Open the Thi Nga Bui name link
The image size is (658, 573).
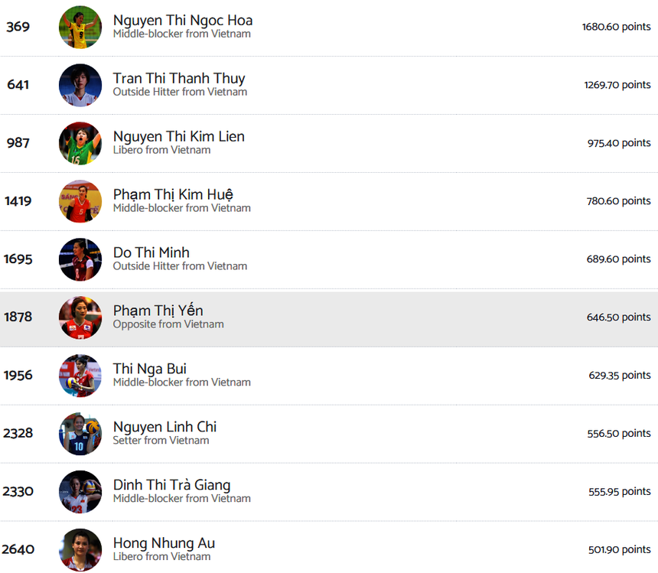pos(150,370)
